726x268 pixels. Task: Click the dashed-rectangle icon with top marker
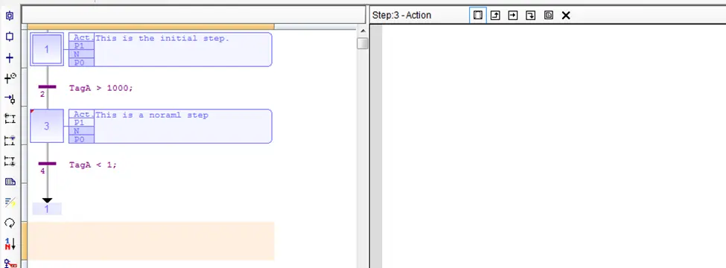[10, 140]
